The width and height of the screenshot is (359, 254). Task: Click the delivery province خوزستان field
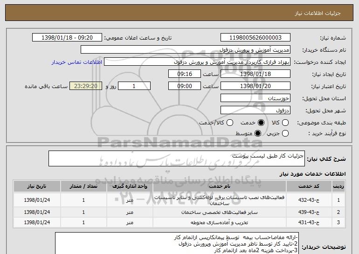[x=255, y=98]
